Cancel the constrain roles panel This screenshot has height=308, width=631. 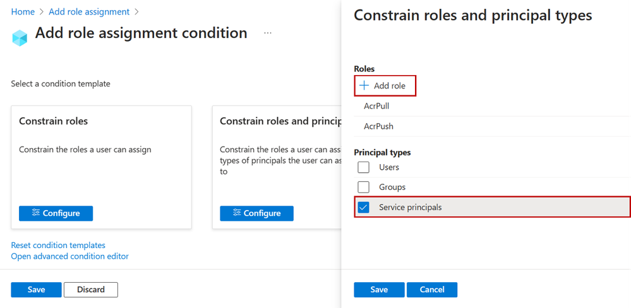click(x=432, y=289)
